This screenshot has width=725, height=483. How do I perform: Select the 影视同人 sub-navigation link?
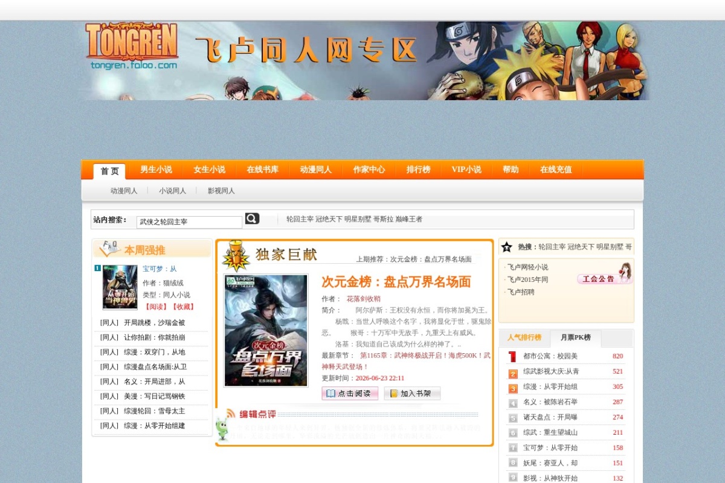click(x=221, y=191)
